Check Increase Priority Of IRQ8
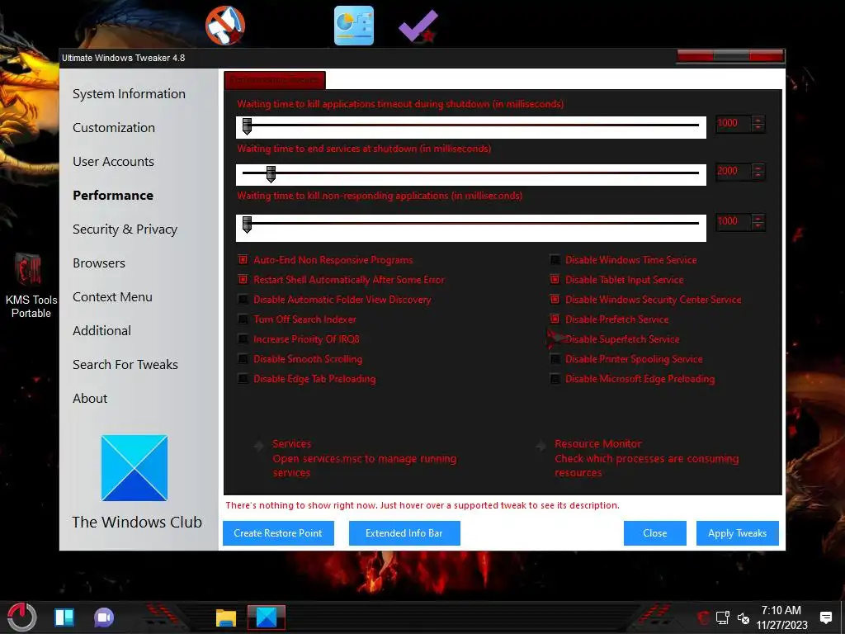The image size is (845, 634). [x=243, y=339]
